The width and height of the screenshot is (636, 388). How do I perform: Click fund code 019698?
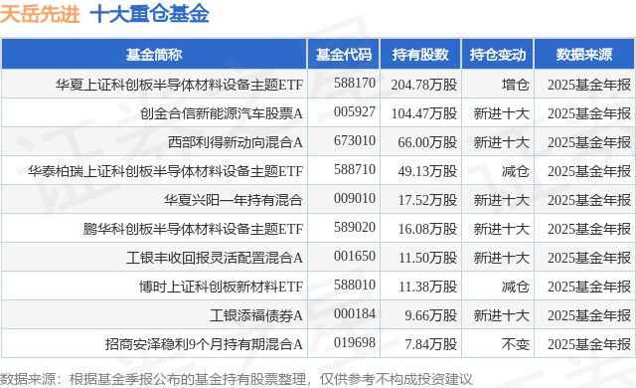click(355, 342)
